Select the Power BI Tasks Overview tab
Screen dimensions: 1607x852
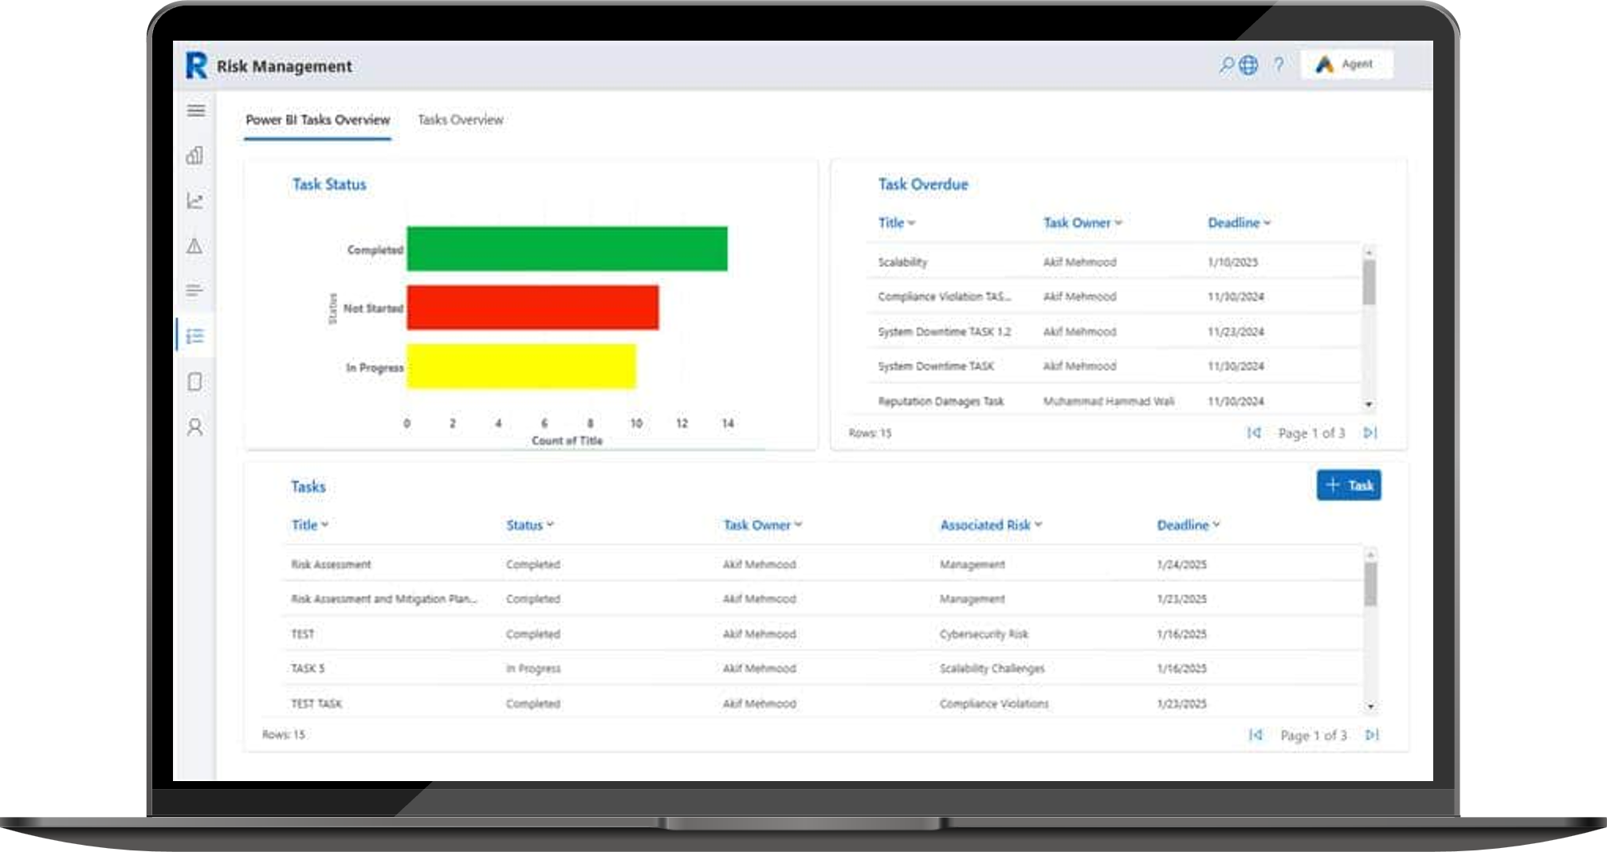tap(317, 120)
